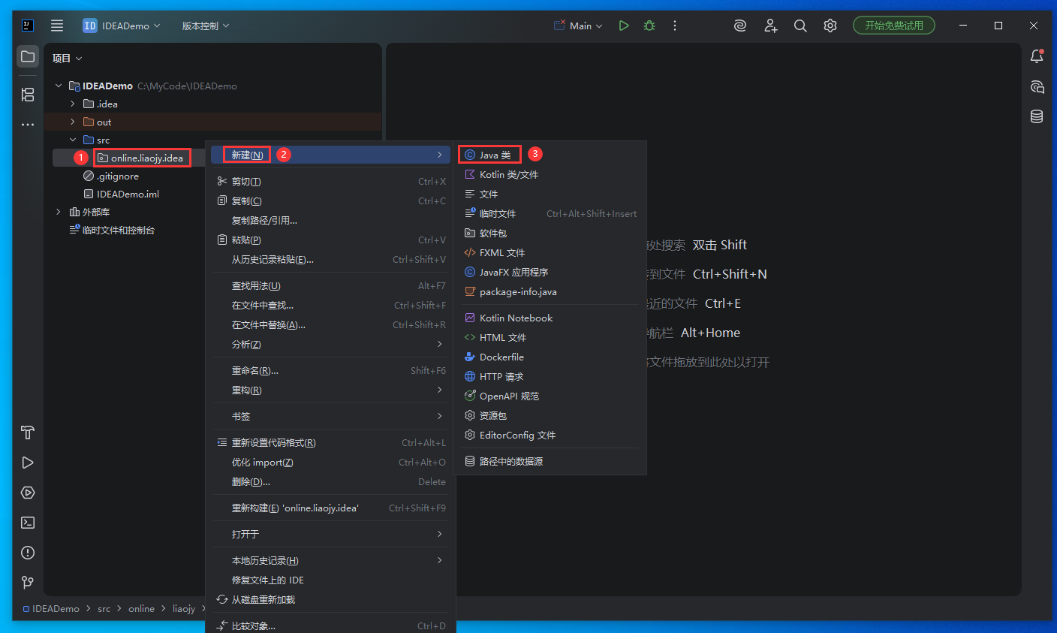Image resolution: width=1057 pixels, height=633 pixels.
Task: Open the Run tool window
Action: [x=28, y=463]
